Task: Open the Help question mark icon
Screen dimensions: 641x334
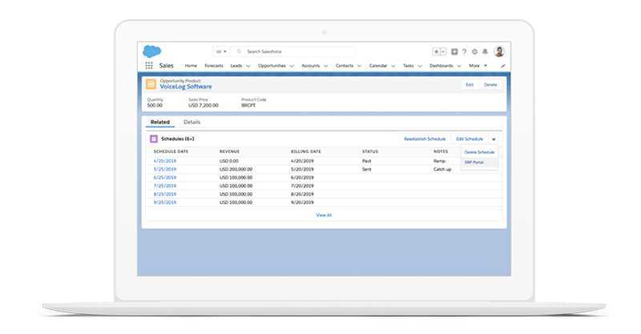Action: (464, 51)
